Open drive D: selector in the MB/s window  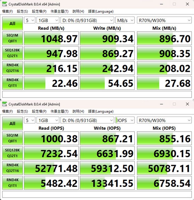pos(87,20)
